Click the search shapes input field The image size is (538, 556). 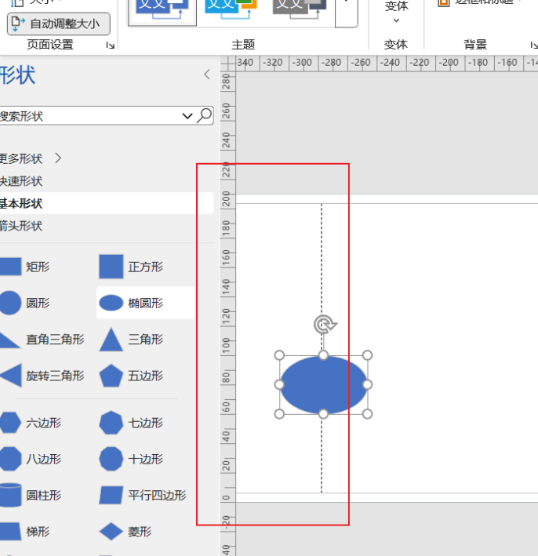click(89, 115)
